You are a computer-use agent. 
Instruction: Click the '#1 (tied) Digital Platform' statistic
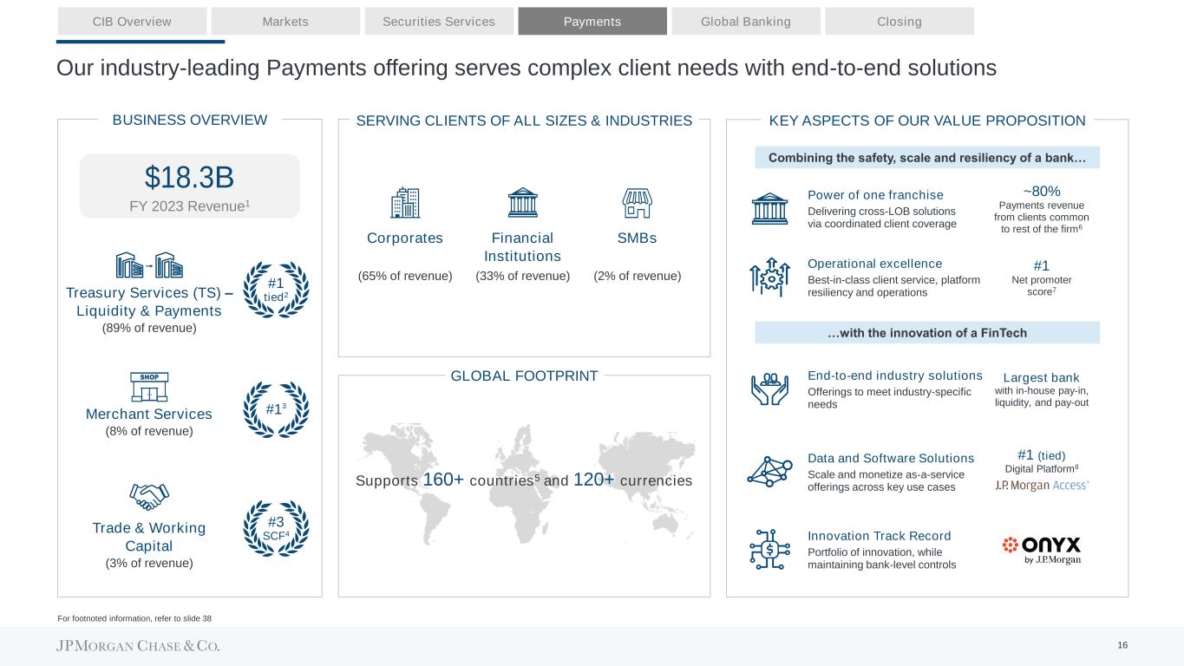pos(1042,461)
